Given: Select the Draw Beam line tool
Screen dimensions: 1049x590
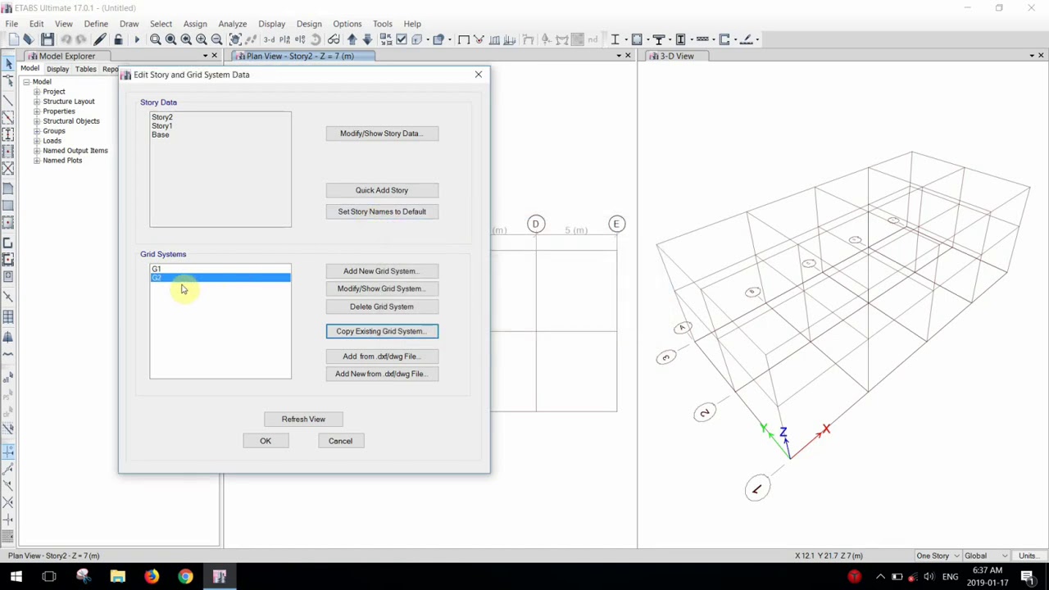Looking at the screenshot, I should pos(8,100).
